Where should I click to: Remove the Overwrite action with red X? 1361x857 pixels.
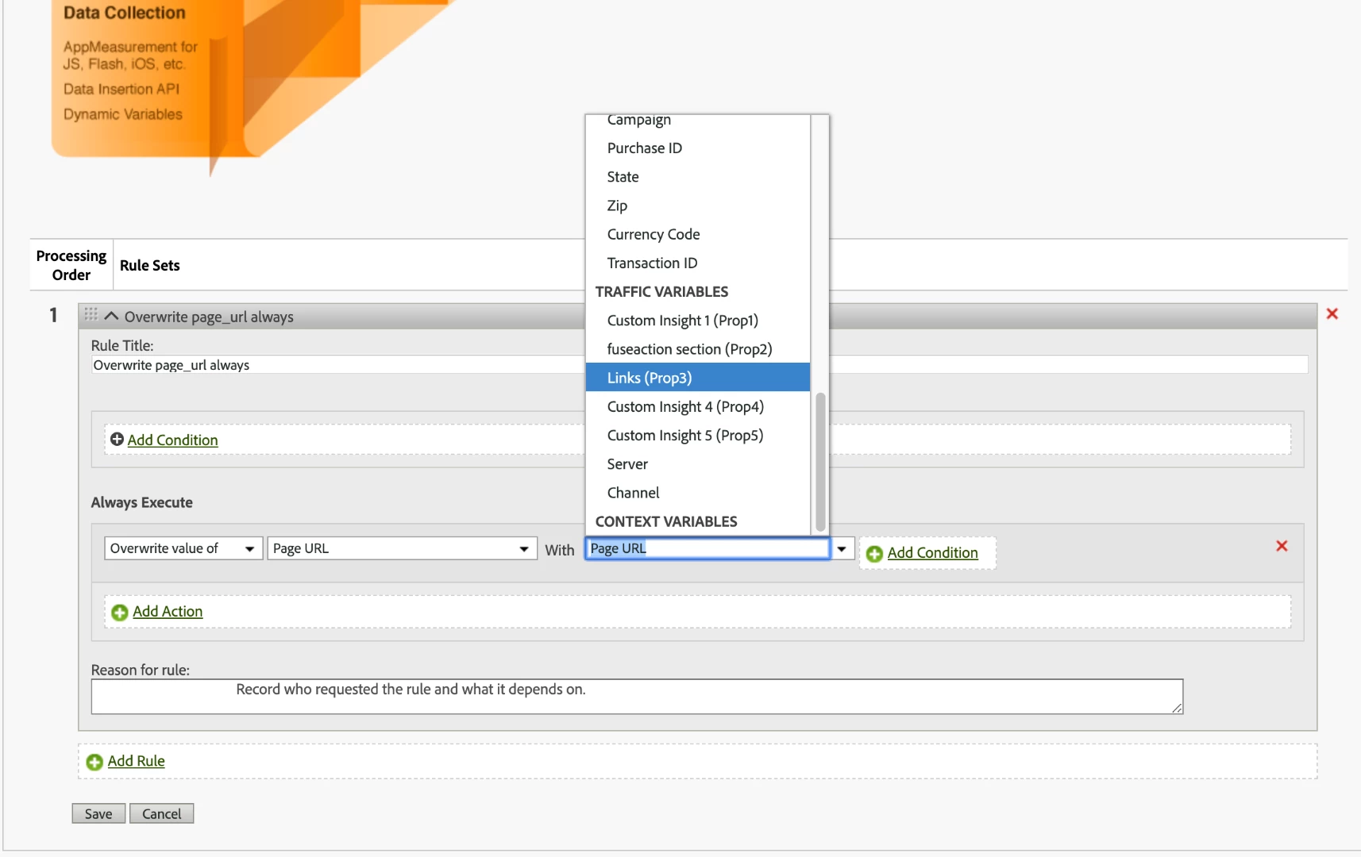1281,546
